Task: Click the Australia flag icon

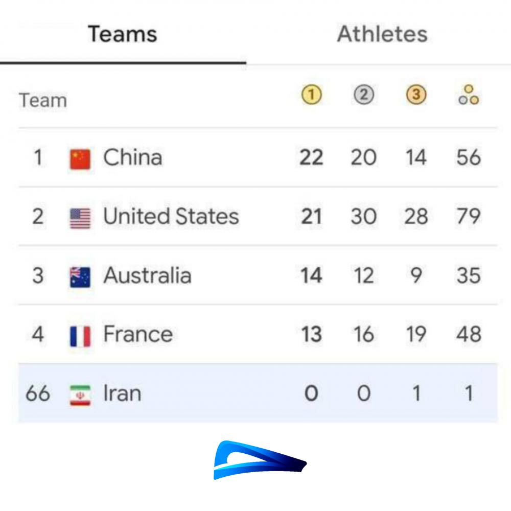Action: [80, 277]
